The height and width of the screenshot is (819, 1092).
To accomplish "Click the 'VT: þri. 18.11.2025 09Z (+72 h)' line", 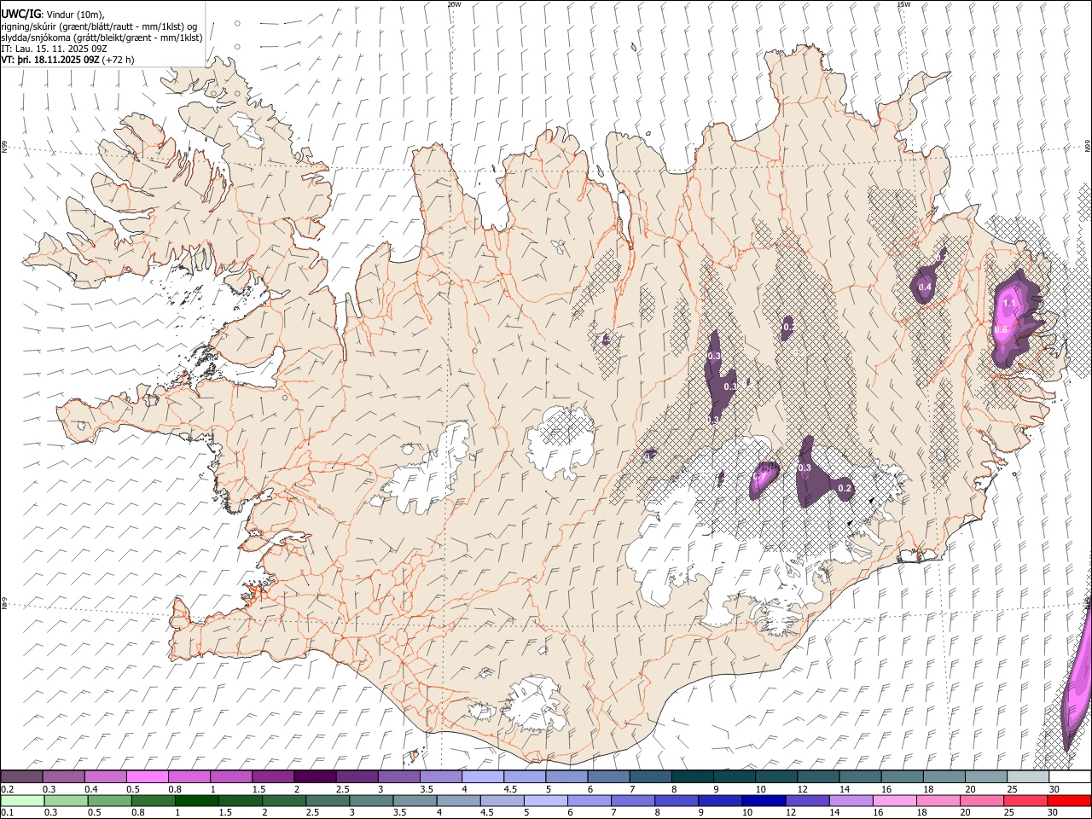I will click(68, 60).
